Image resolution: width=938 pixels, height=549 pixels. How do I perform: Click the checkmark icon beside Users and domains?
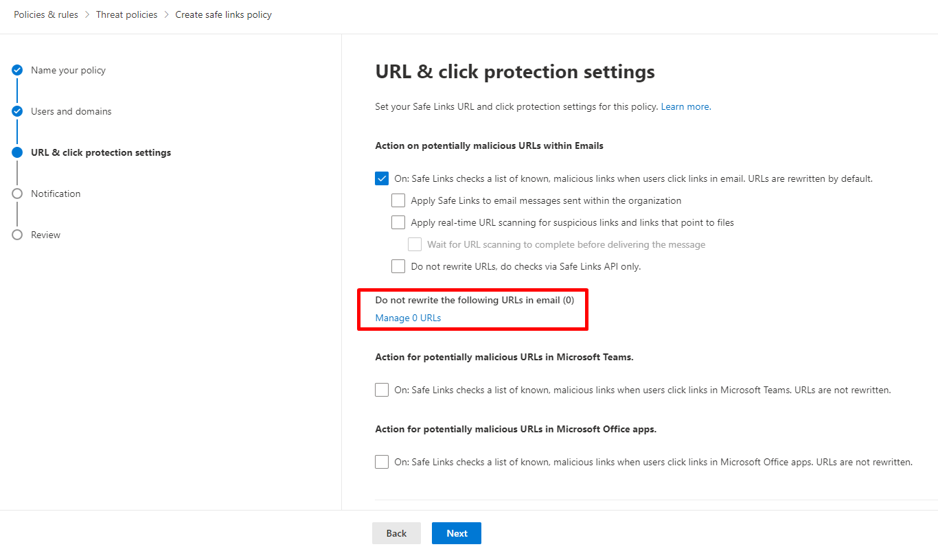[x=17, y=111]
